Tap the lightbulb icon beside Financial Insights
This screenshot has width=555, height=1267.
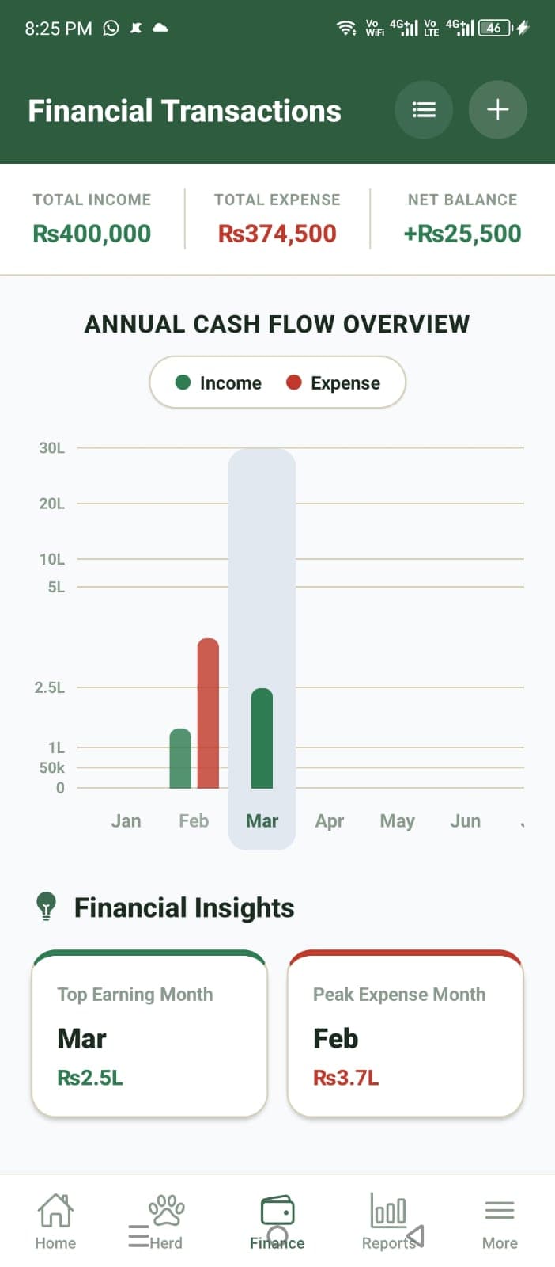47,907
